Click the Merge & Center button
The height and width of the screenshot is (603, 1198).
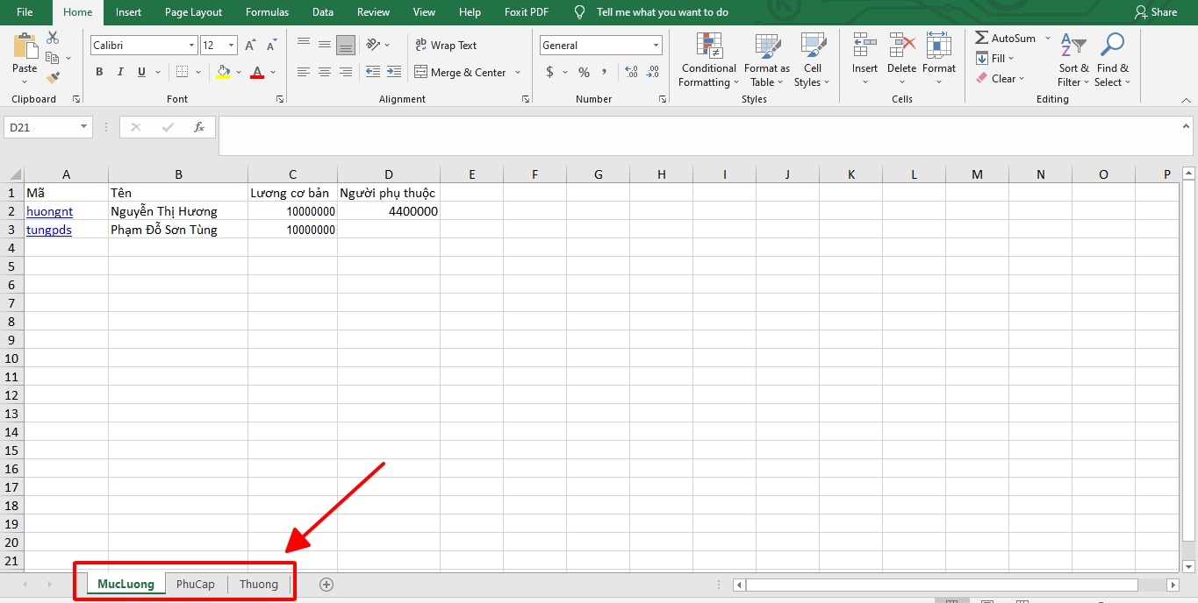(461, 73)
